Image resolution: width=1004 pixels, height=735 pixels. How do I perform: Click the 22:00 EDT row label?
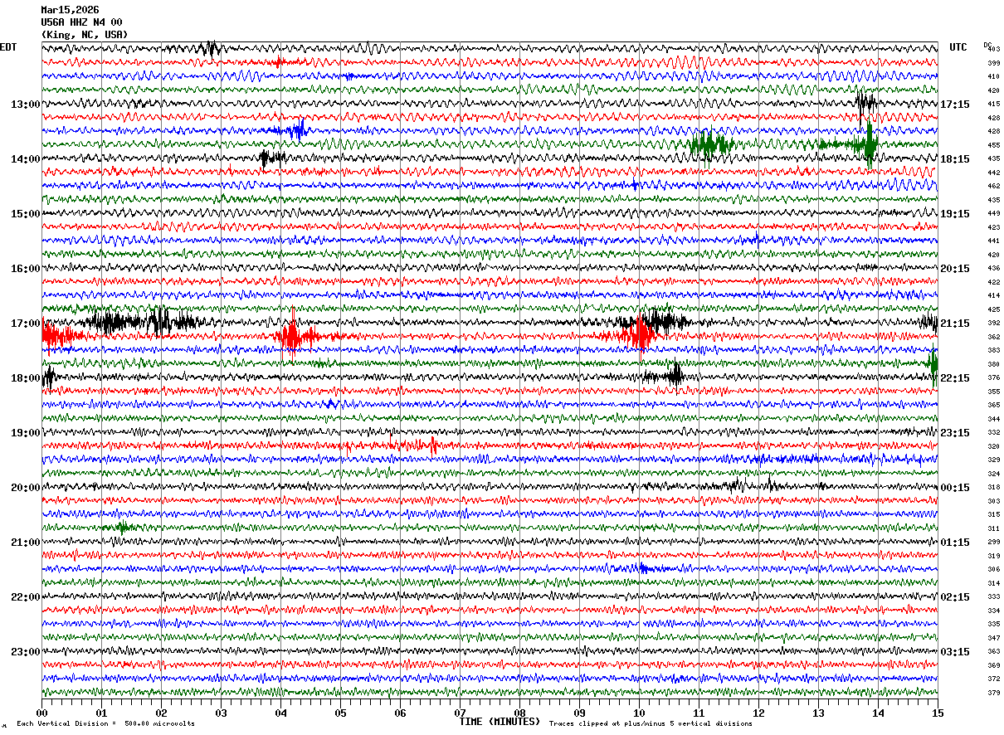pyautogui.click(x=25, y=597)
